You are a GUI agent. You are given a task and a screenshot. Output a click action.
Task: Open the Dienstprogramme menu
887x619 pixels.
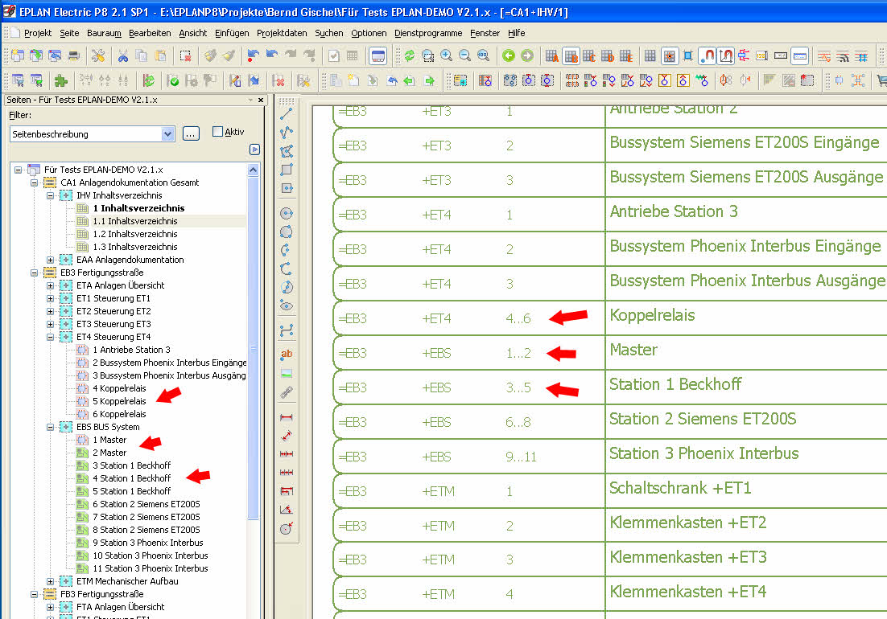coord(428,33)
